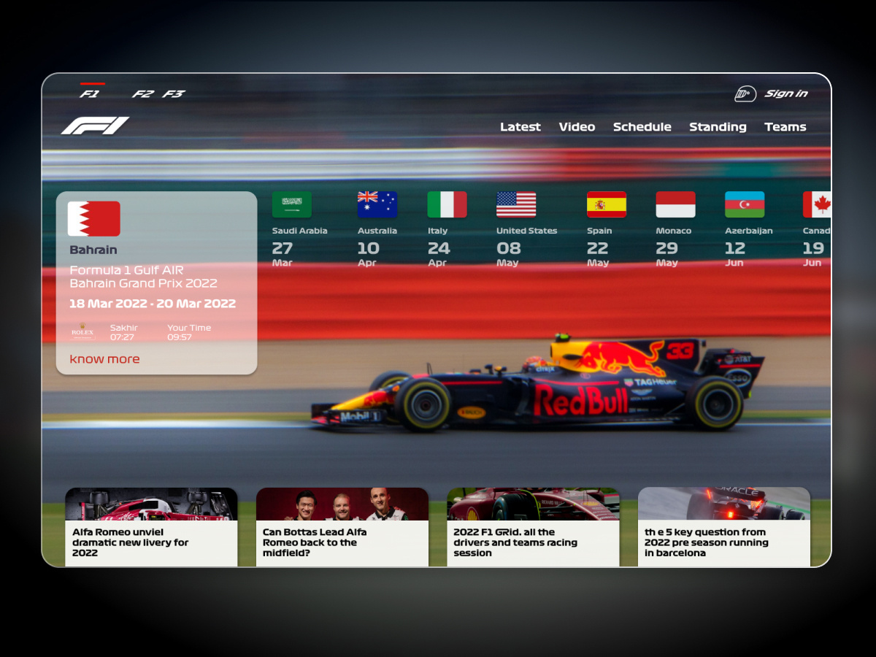Switch to the F1 tab

[90, 94]
